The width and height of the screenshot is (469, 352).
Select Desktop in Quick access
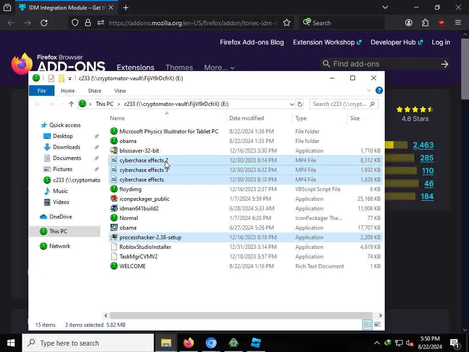coord(63,136)
